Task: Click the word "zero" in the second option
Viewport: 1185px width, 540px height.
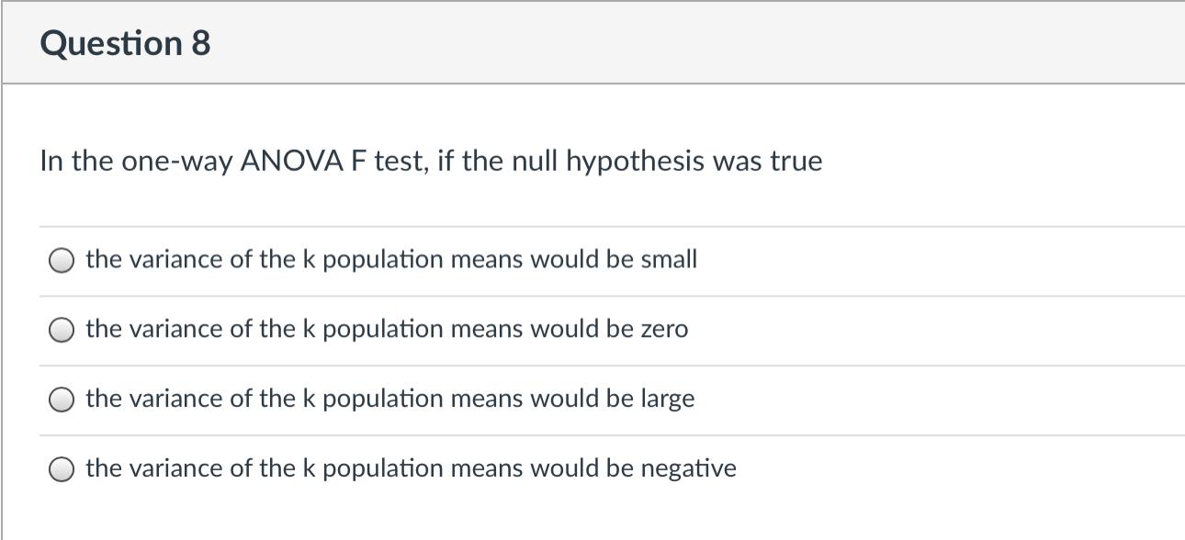Action: click(x=664, y=330)
